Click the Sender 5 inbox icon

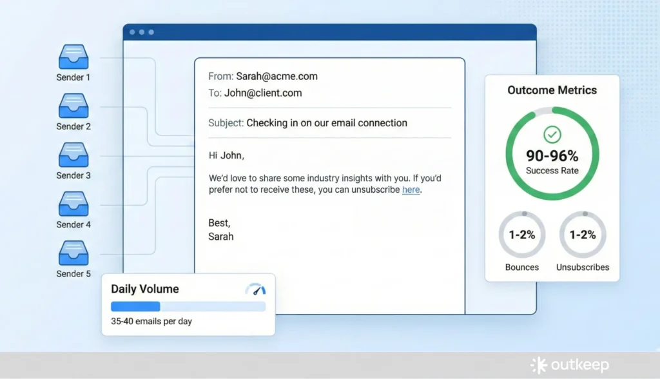point(73,253)
